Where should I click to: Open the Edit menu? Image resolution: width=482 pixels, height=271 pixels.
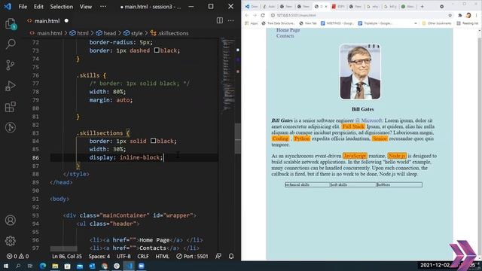click(38, 7)
